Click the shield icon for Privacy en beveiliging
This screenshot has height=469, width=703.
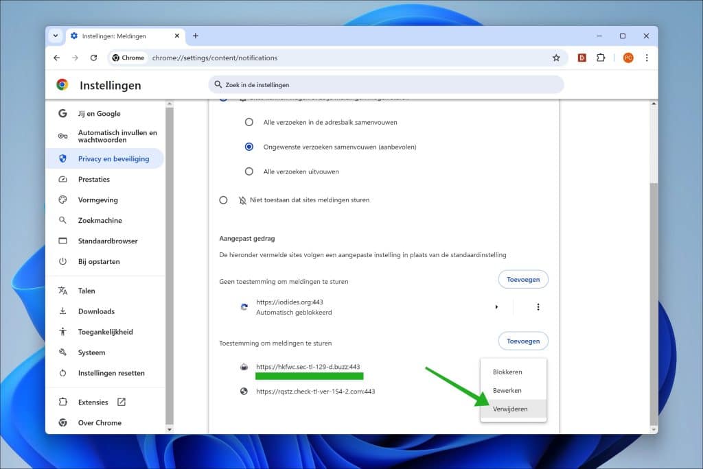point(62,158)
